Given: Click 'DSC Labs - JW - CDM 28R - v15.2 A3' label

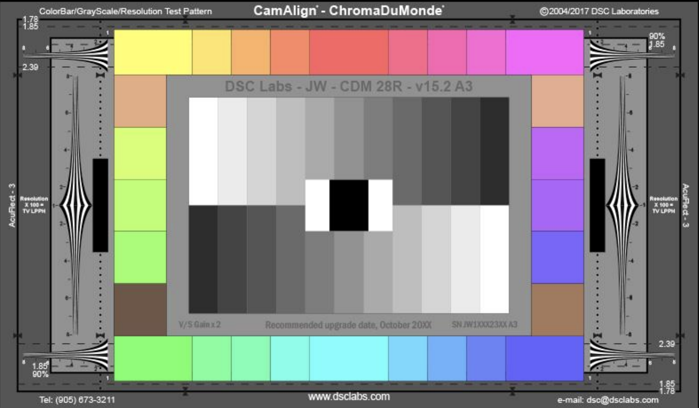Looking at the screenshot, I should [349, 87].
